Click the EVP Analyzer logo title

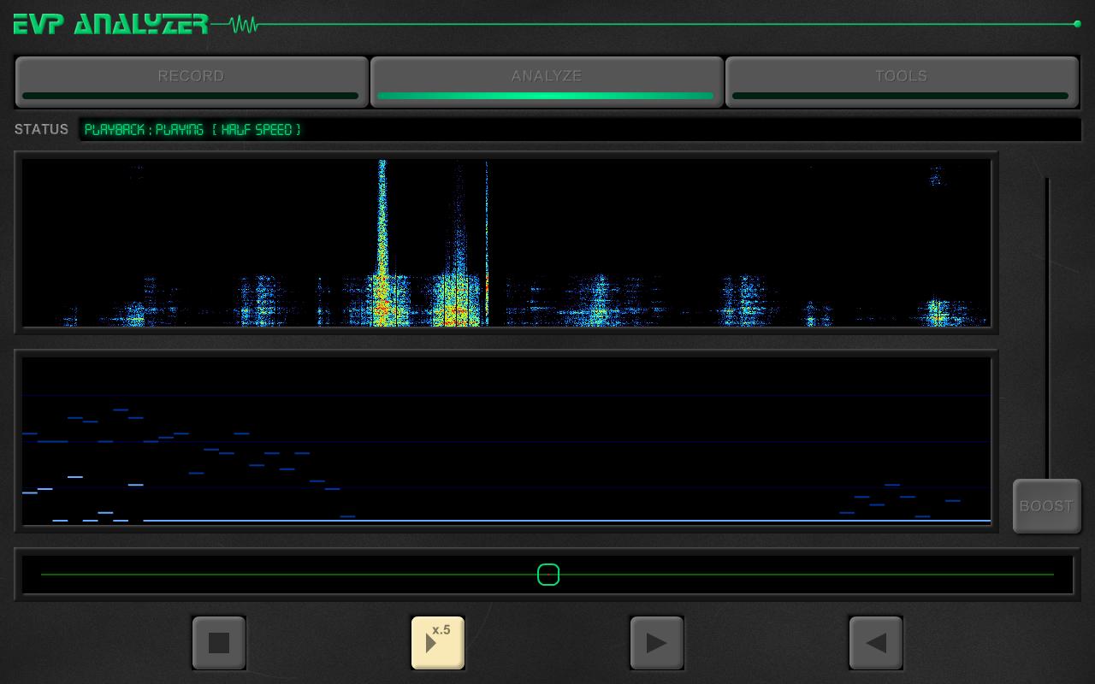coord(111,24)
